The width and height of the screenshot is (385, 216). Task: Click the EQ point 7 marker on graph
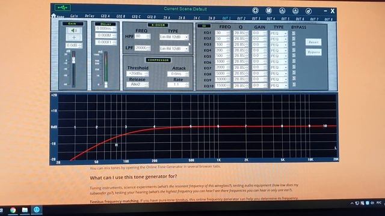(246, 126)
